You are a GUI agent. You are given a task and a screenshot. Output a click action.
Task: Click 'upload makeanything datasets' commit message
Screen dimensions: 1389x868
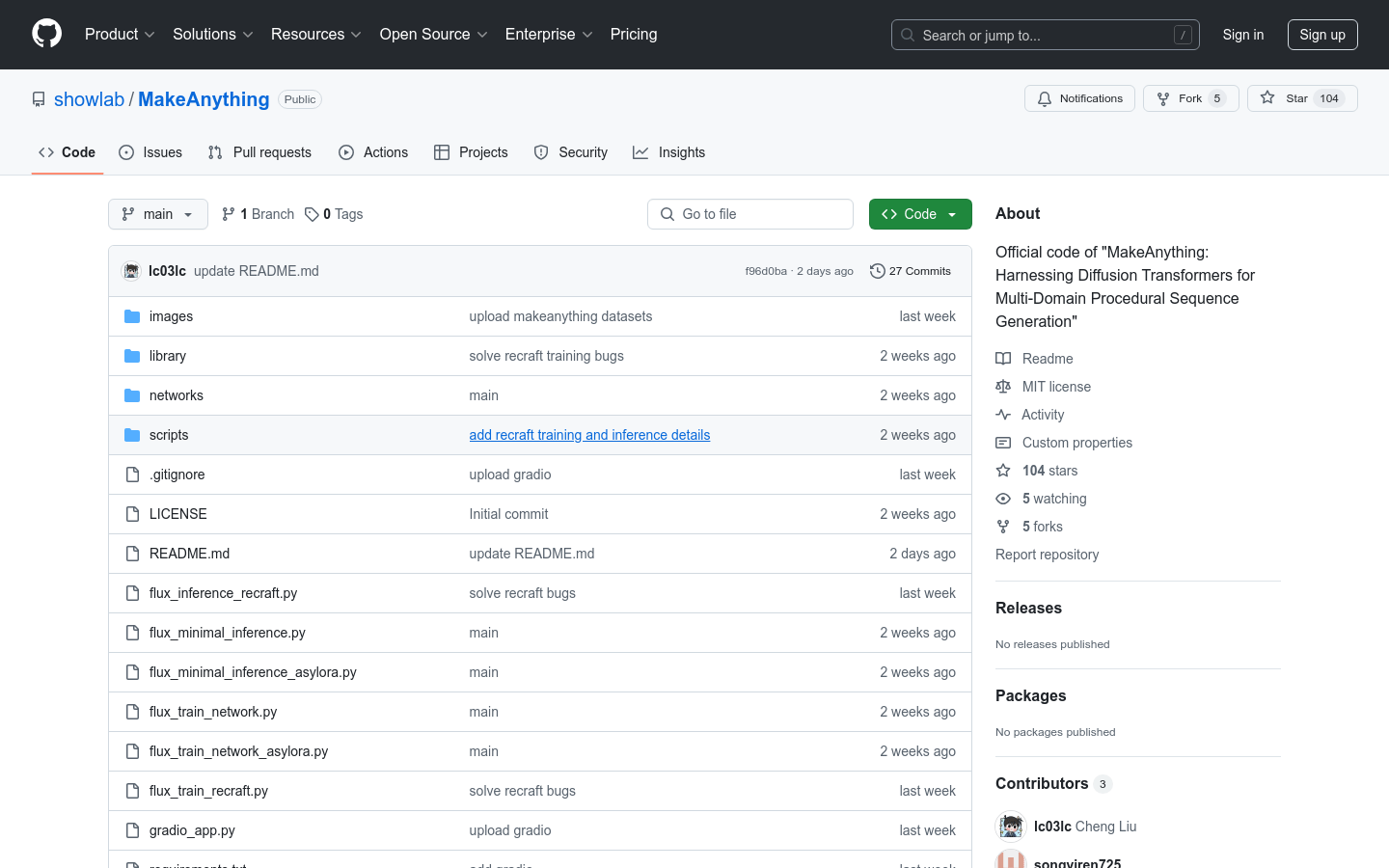coord(560,316)
